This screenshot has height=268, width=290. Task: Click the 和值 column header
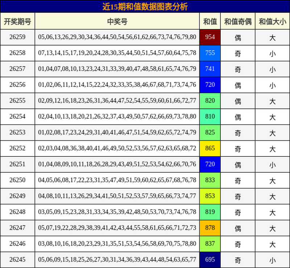210,21
